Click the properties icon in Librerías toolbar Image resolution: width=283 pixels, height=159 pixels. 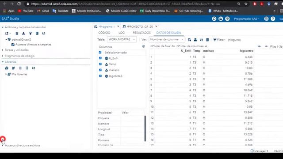click(x=27, y=68)
